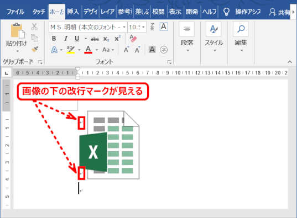Switch to the View (表示) tab
Image resolution: width=297 pixels, height=218 pixels.
175,12
